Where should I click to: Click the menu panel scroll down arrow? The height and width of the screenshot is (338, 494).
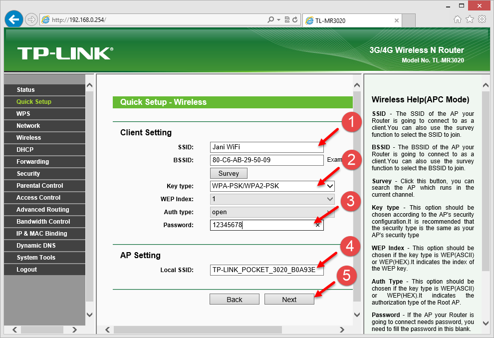tap(89, 315)
